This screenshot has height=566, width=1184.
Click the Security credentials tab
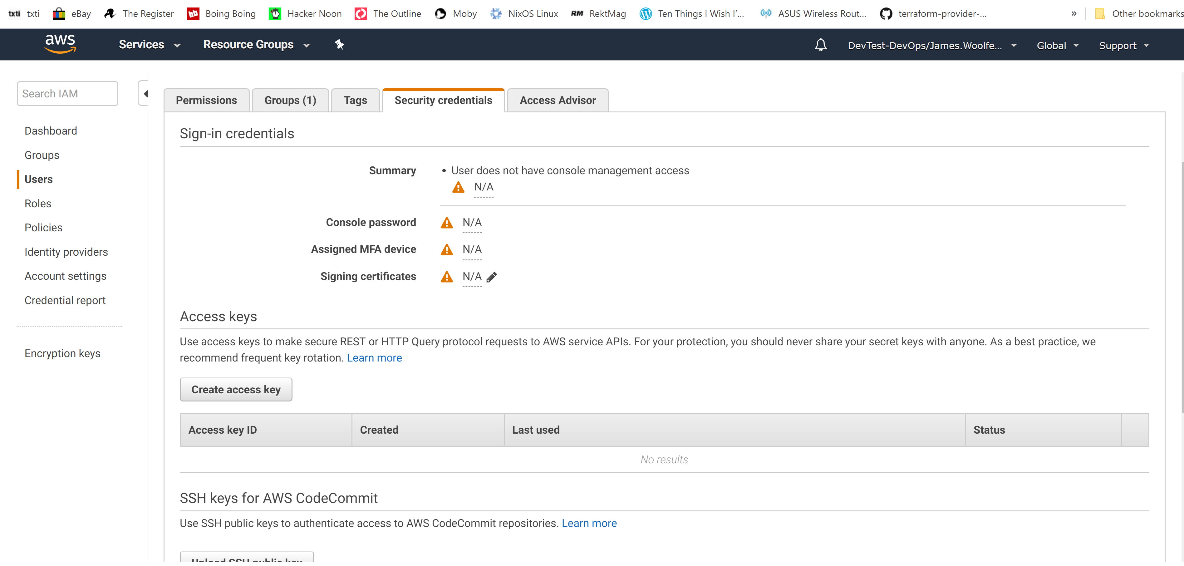pos(443,100)
